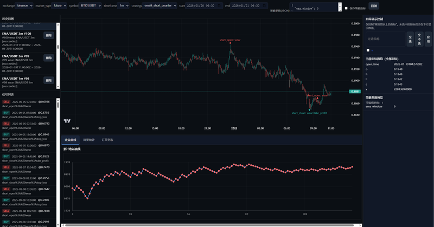Click the BUY badge at 07:30:00
The height and width of the screenshot is (227, 434).
(6, 112)
